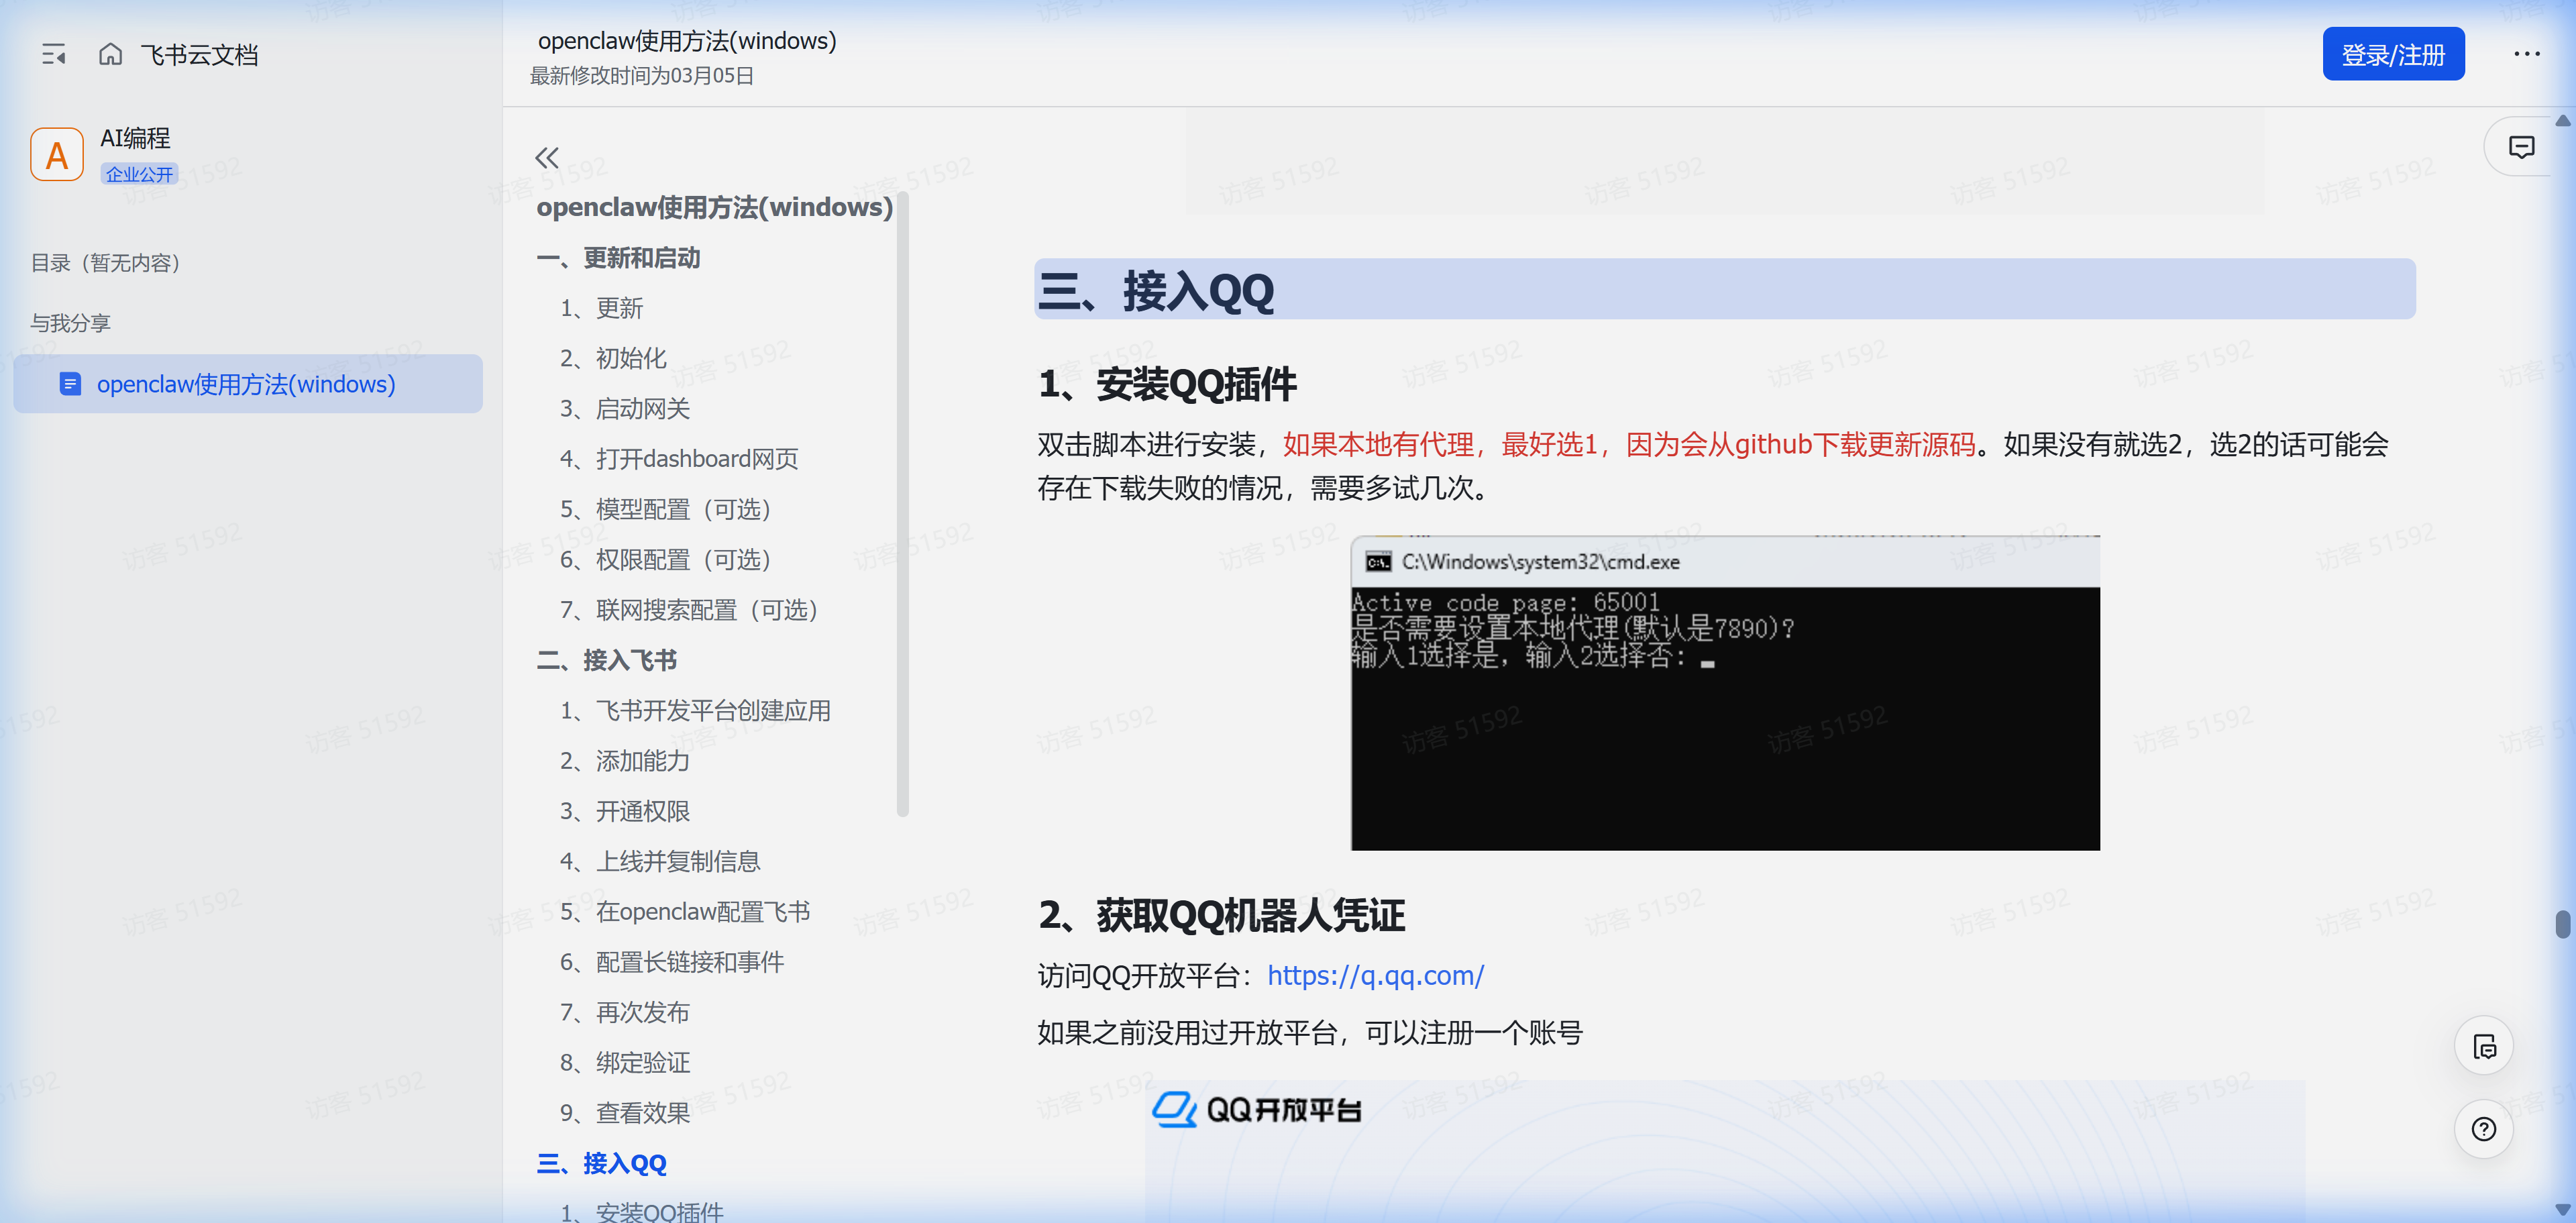Select openclaw使用方法(windows) in the sidebar
2576x1223 pixels.
point(245,383)
